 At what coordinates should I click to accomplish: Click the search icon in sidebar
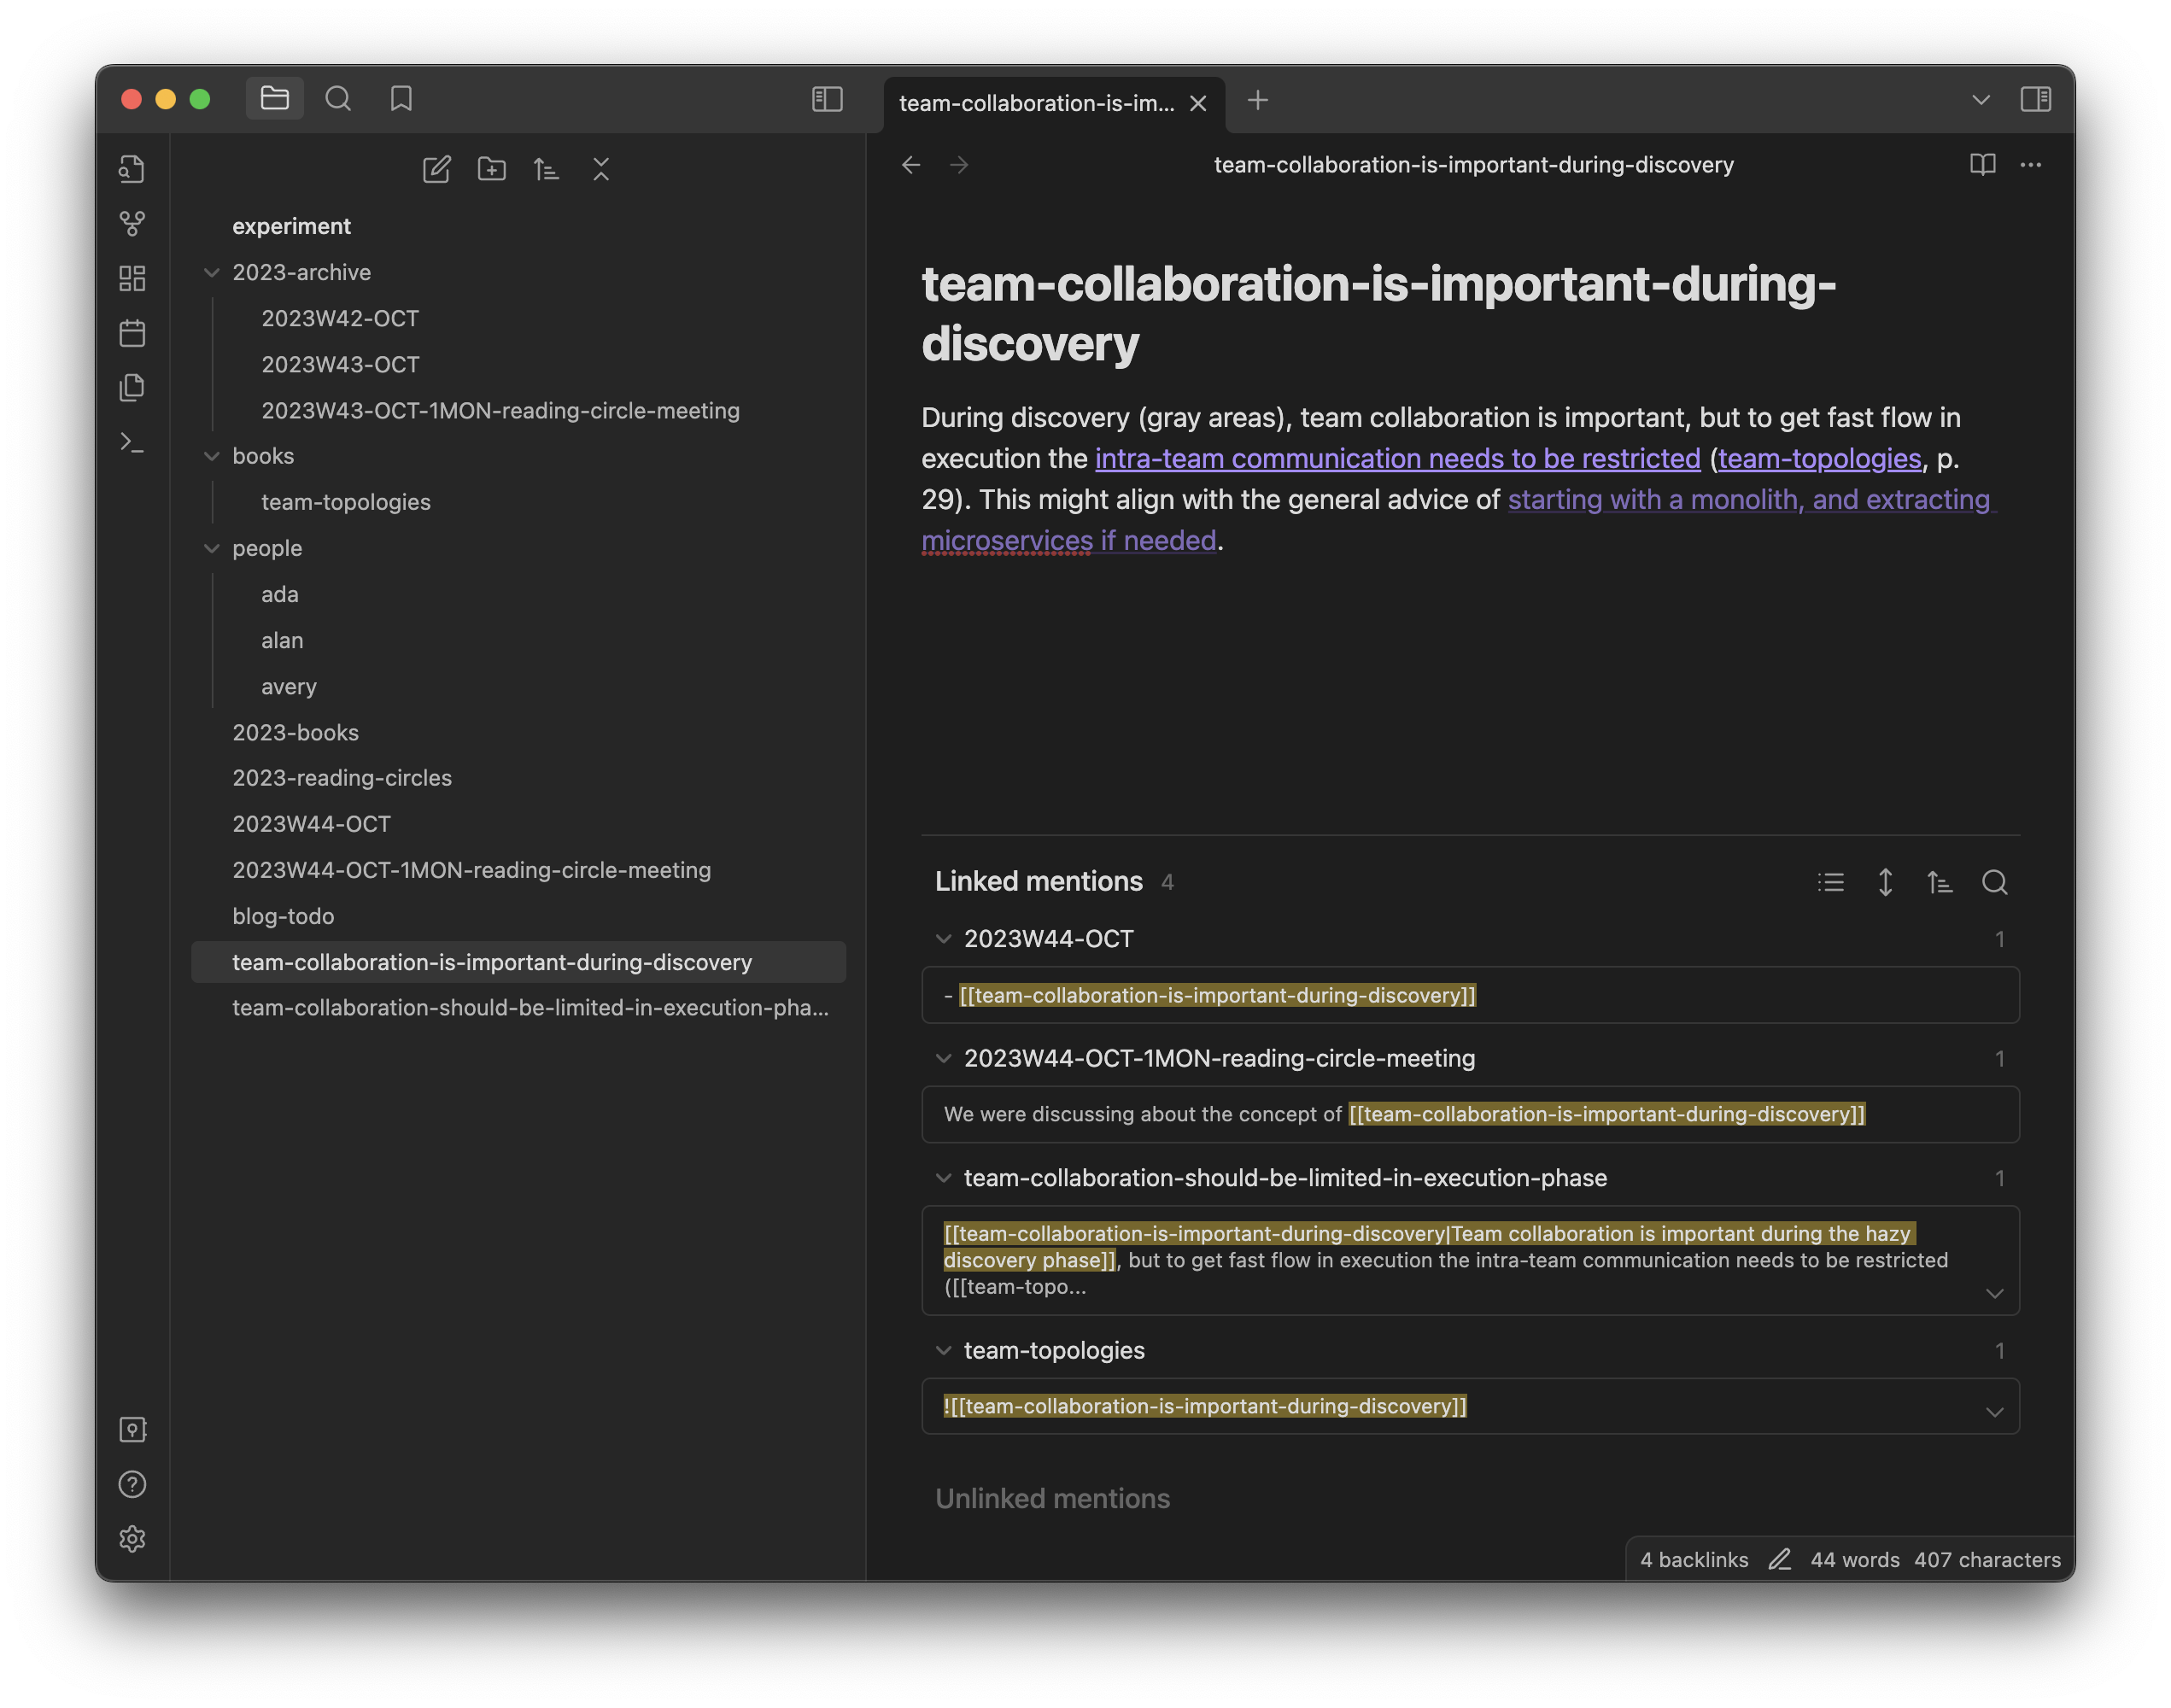338,99
